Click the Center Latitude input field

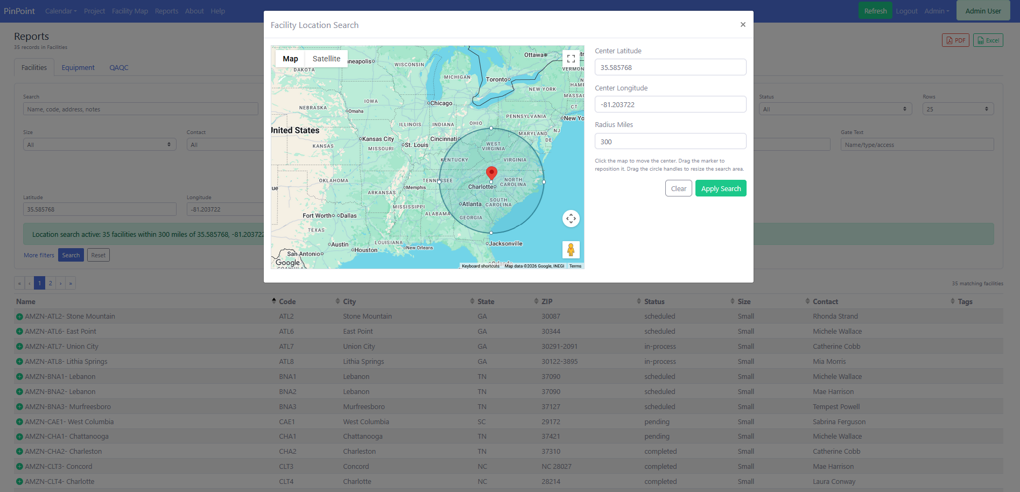(670, 67)
